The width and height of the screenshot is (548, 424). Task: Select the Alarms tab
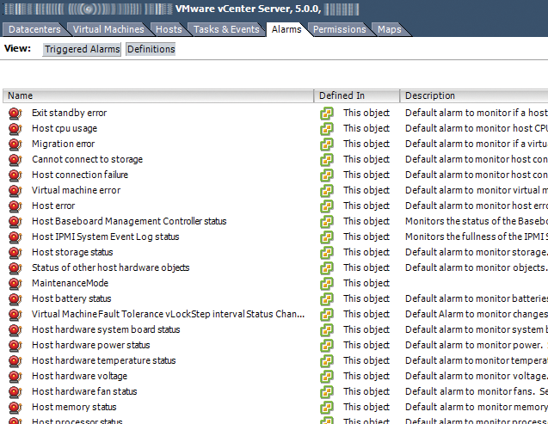click(286, 29)
